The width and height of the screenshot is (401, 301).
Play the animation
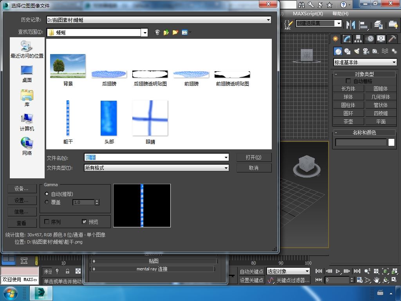pyautogui.click(x=338, y=271)
